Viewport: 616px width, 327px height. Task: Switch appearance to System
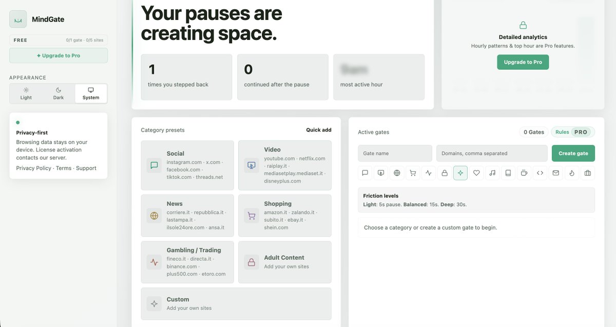[x=91, y=94]
